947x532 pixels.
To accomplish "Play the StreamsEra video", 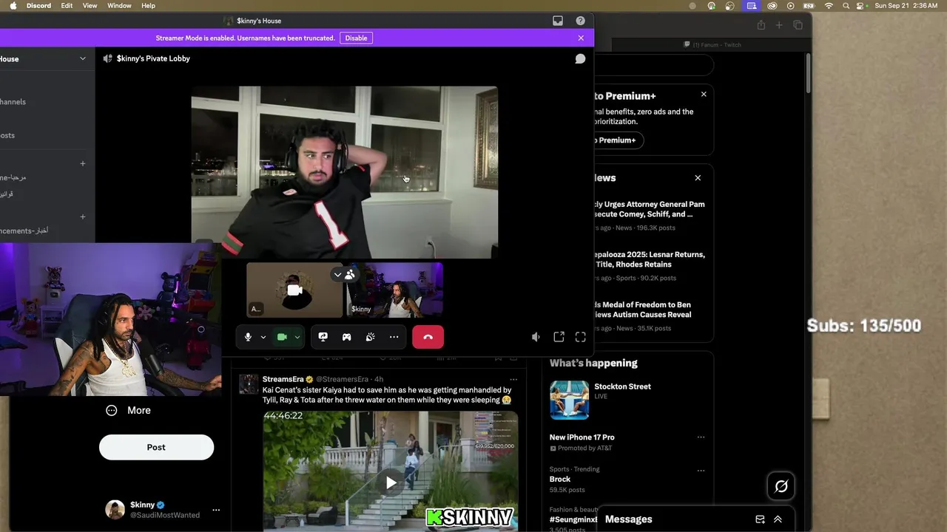I will tap(391, 483).
